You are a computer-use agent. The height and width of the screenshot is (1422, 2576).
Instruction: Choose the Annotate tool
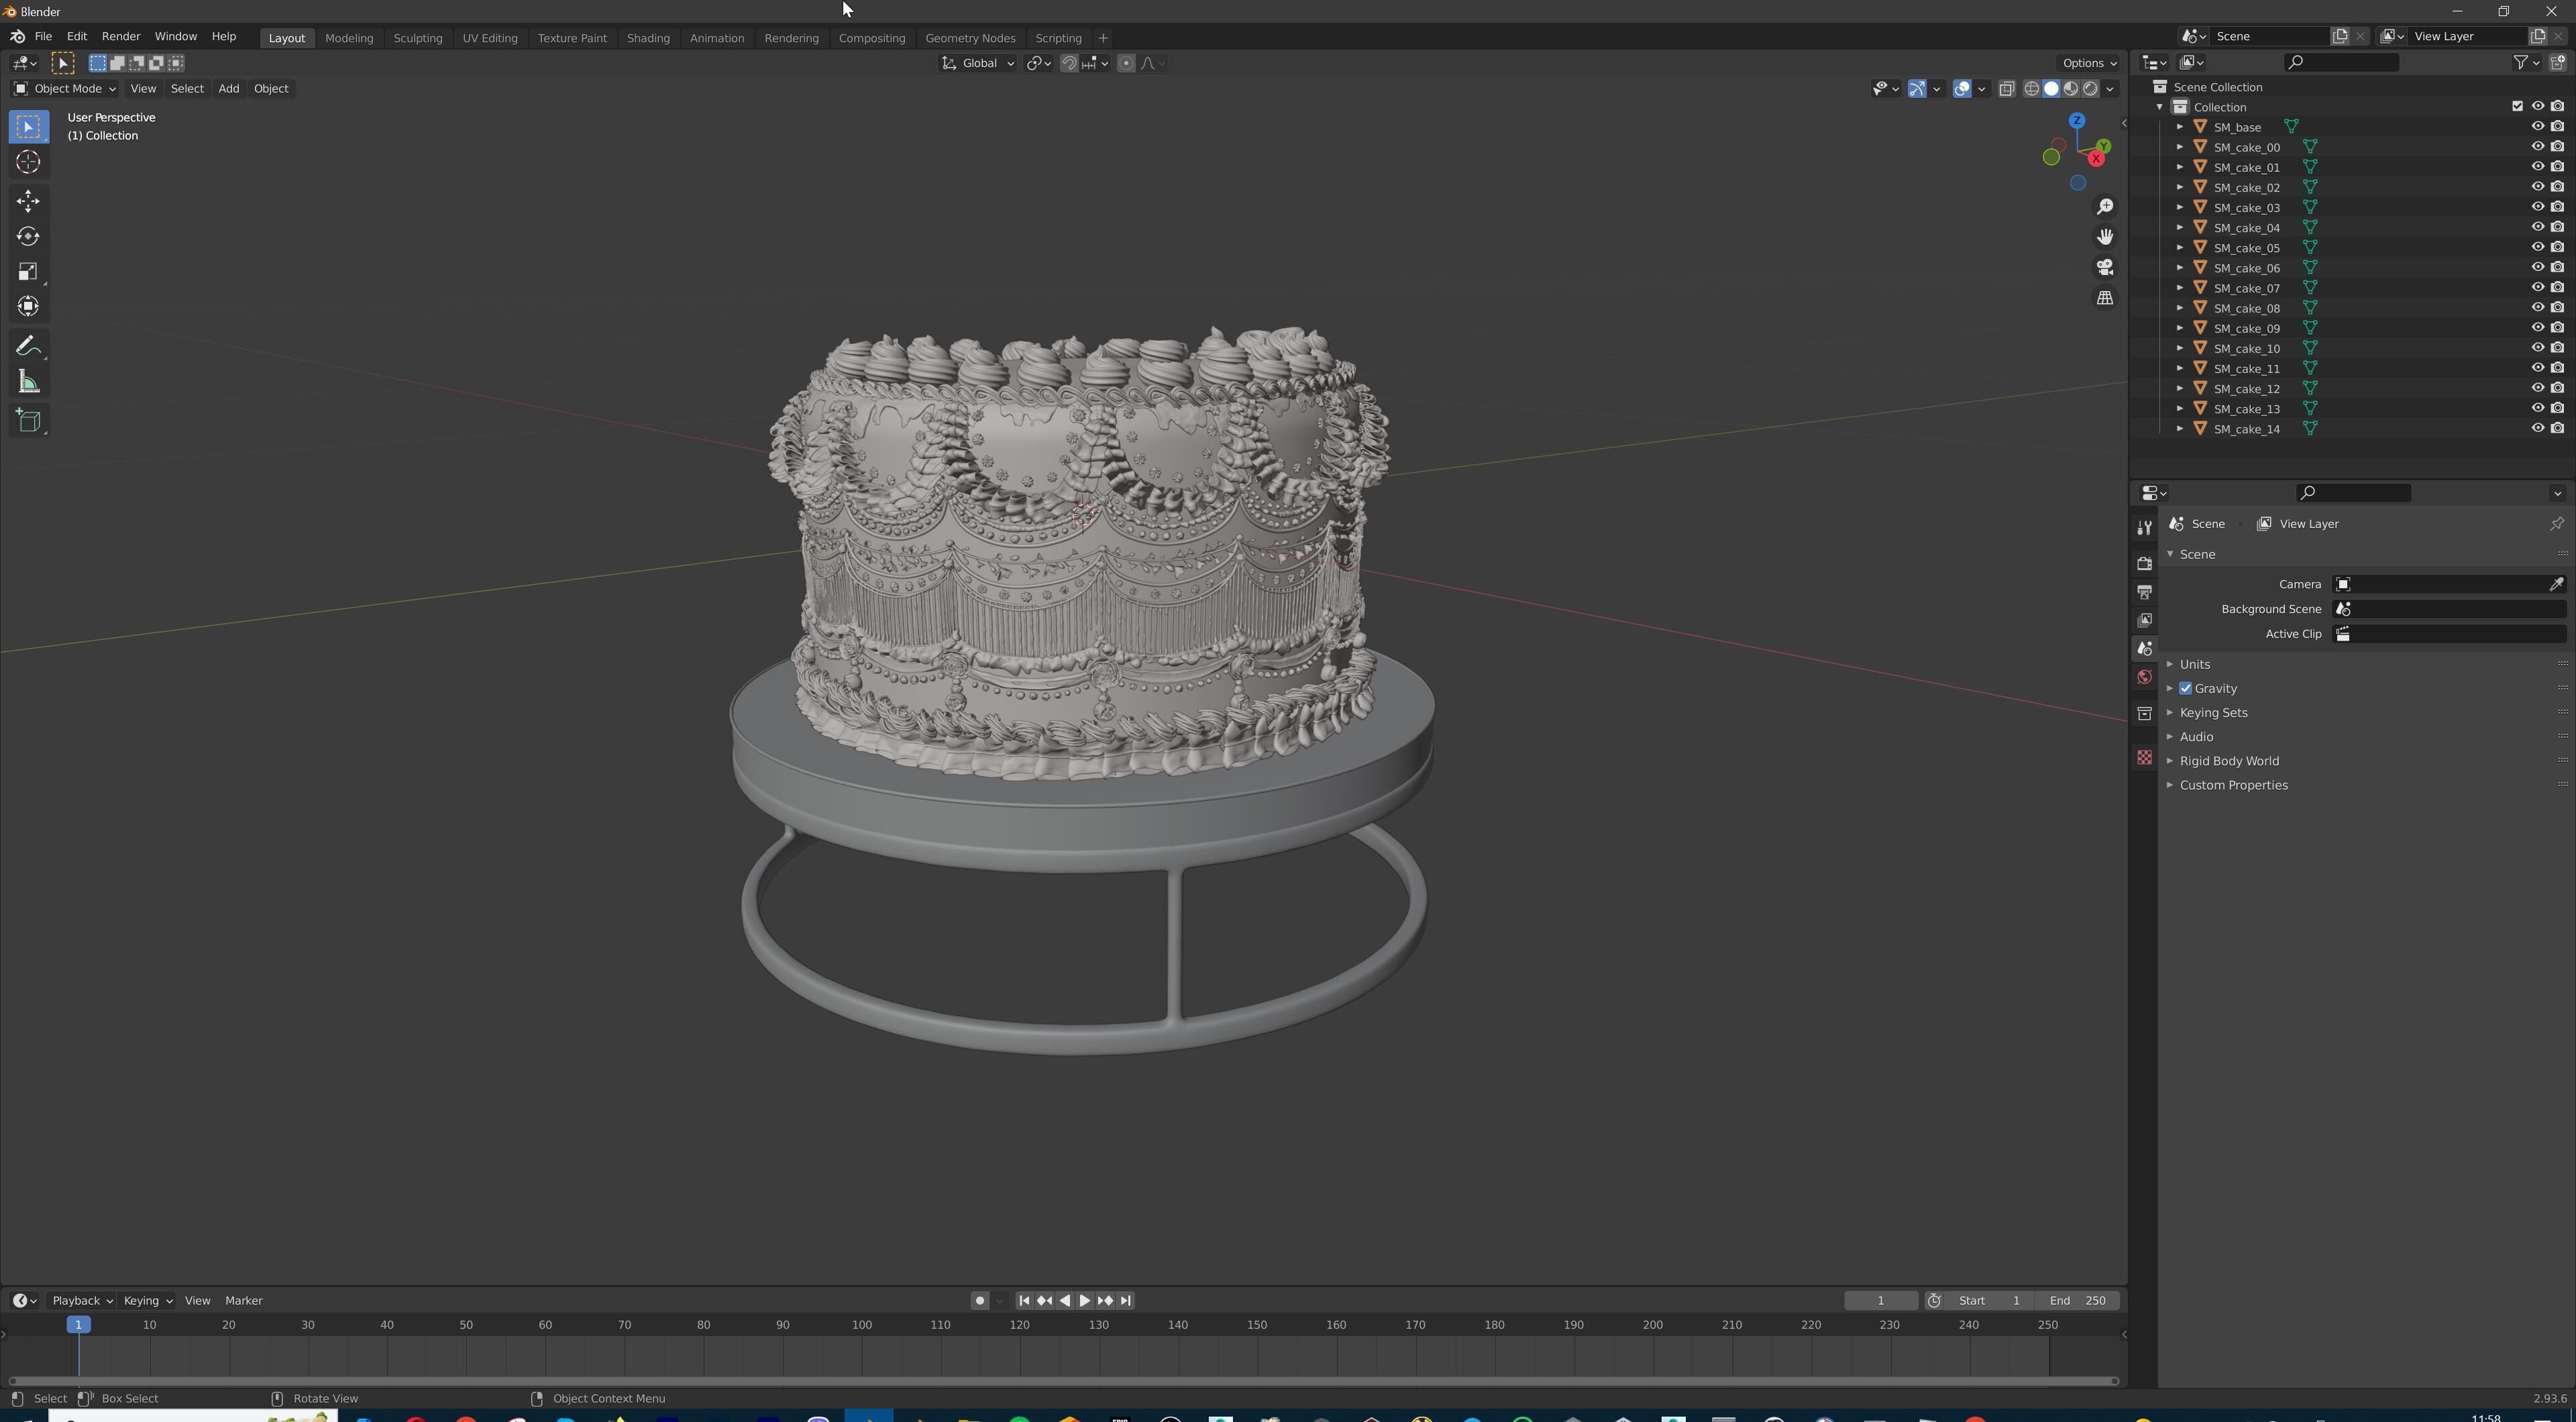28,346
